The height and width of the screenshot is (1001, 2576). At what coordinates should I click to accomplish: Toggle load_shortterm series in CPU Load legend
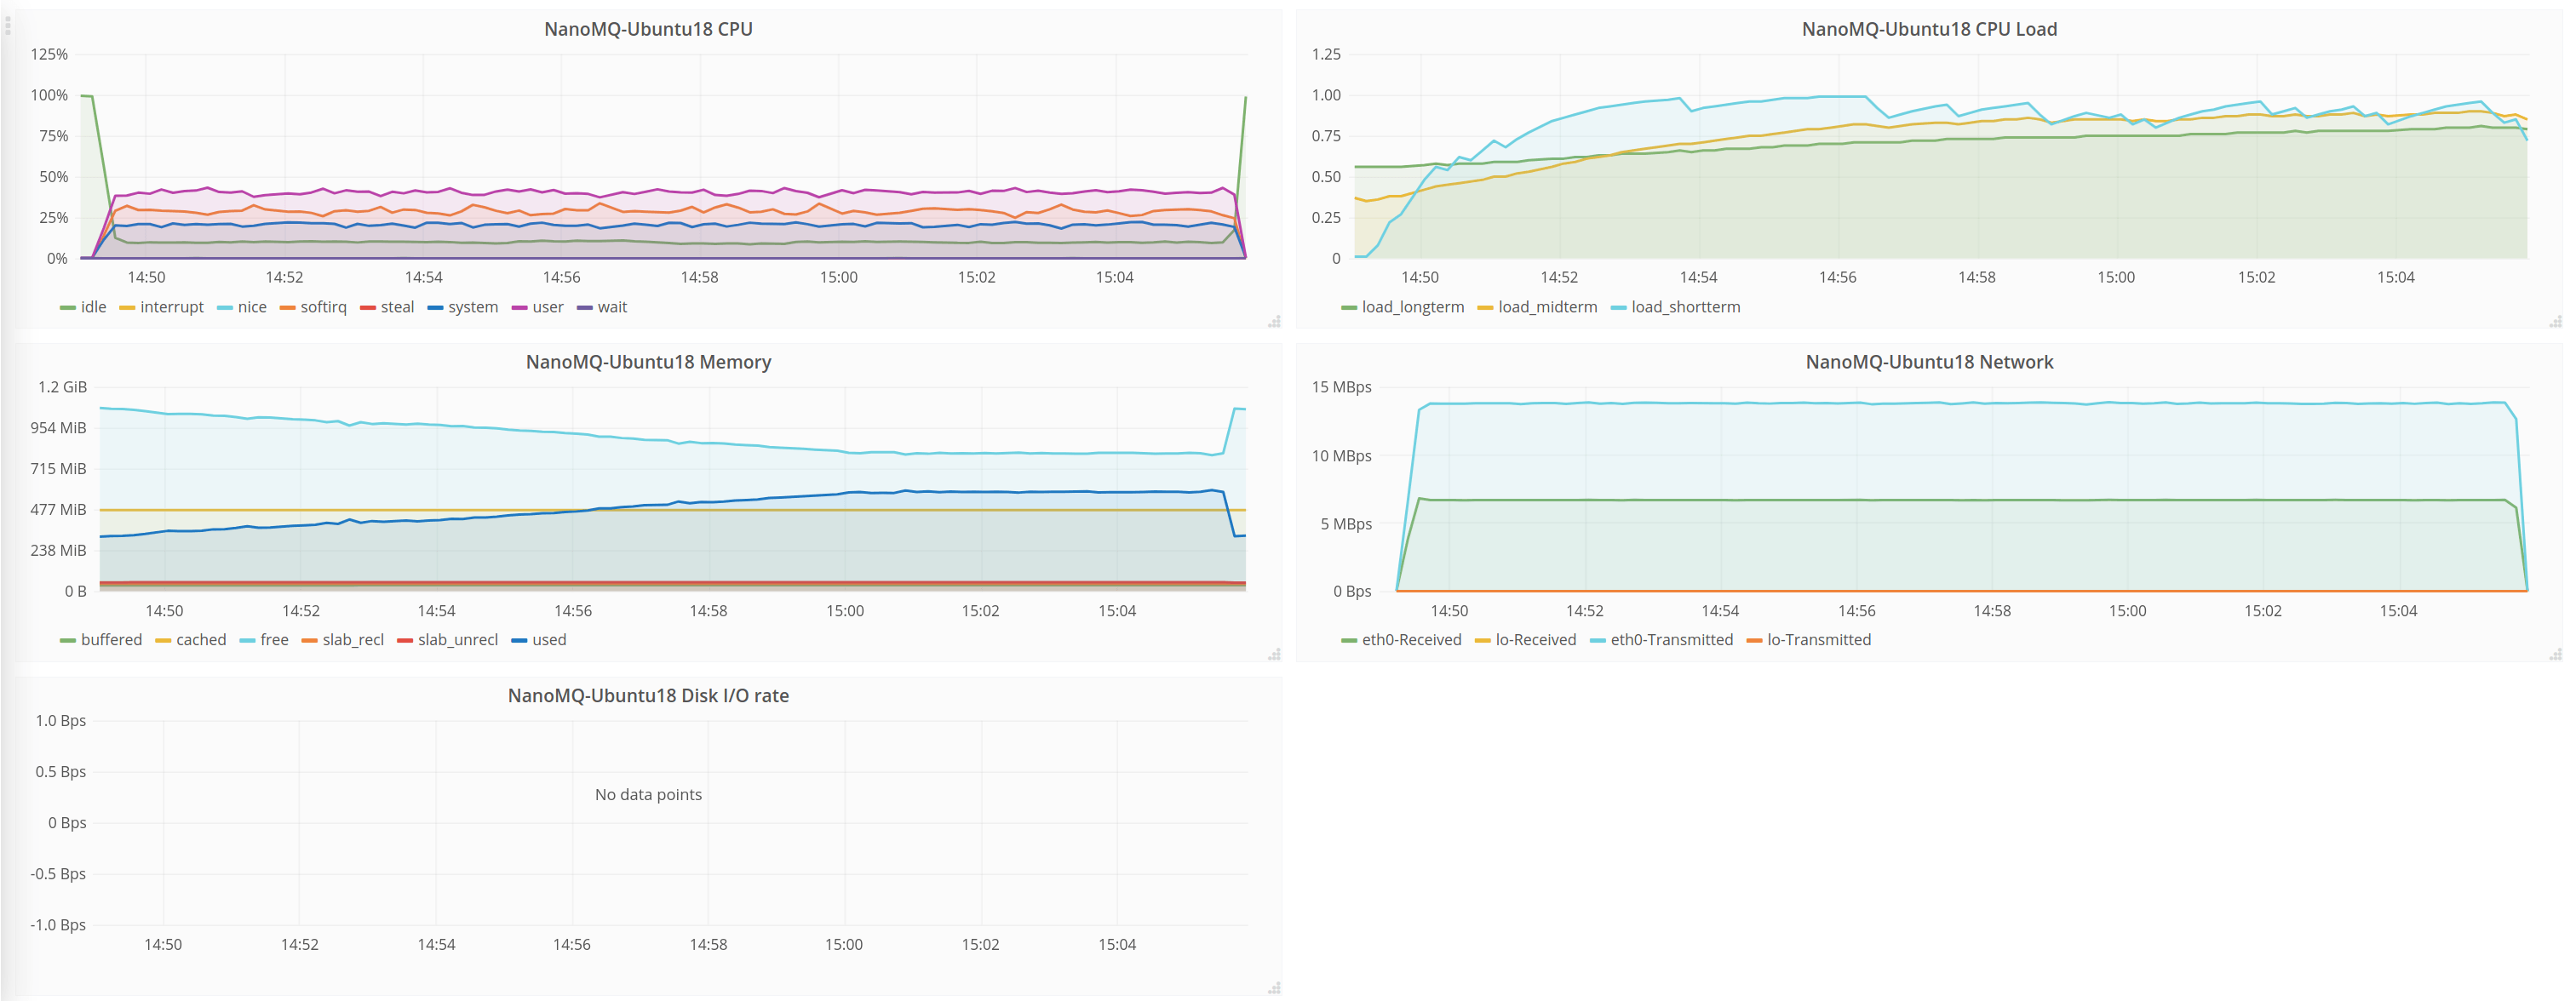(1685, 308)
